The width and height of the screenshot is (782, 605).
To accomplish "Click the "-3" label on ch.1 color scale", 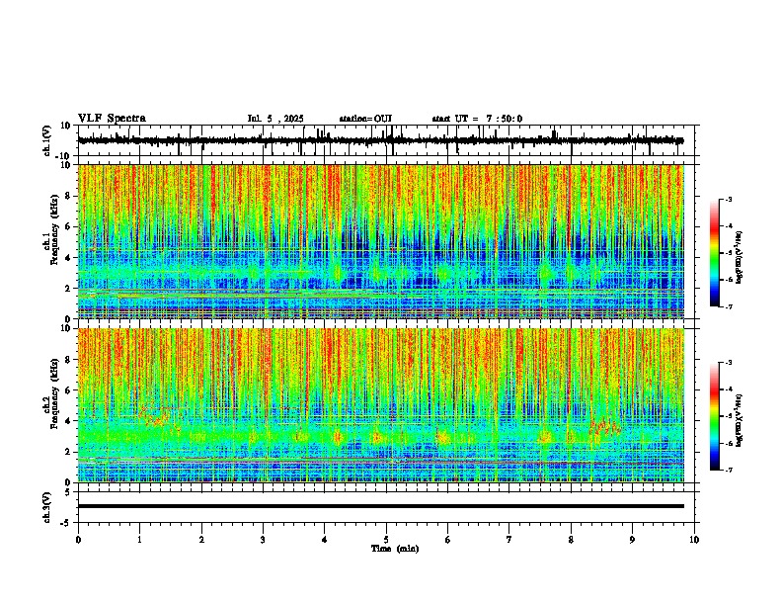I will (x=729, y=200).
